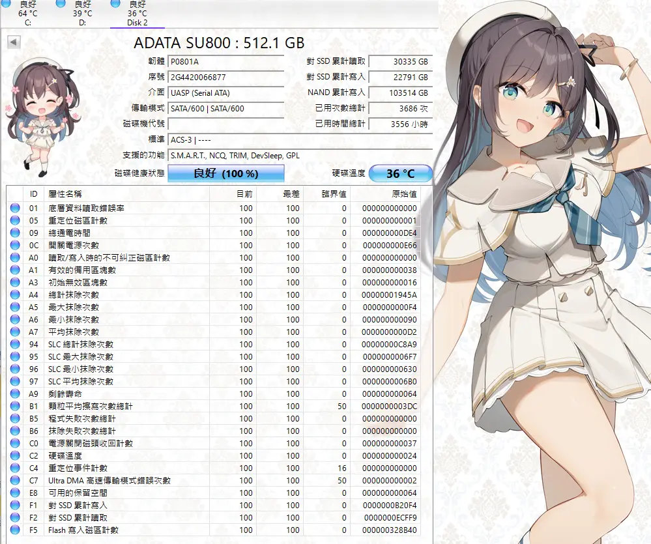The width and height of the screenshot is (651, 544).
Task: Click the firmware field showing P0801A
Action: click(225, 62)
